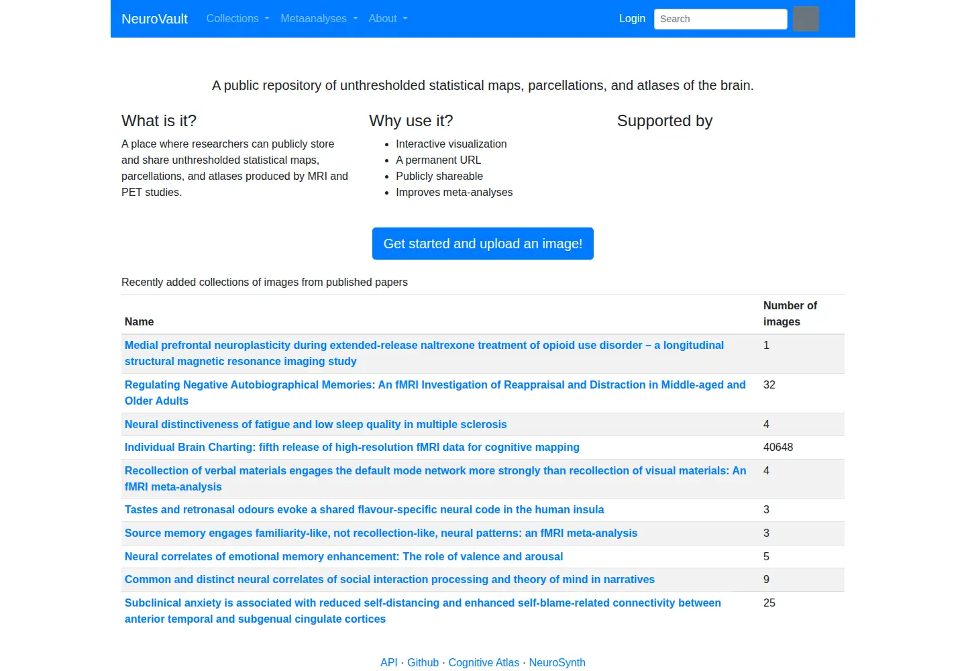
Task: Click the Login link
Action: click(632, 19)
